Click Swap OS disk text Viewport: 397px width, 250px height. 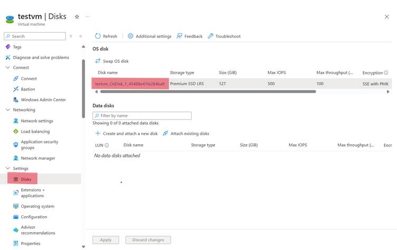click(x=116, y=61)
